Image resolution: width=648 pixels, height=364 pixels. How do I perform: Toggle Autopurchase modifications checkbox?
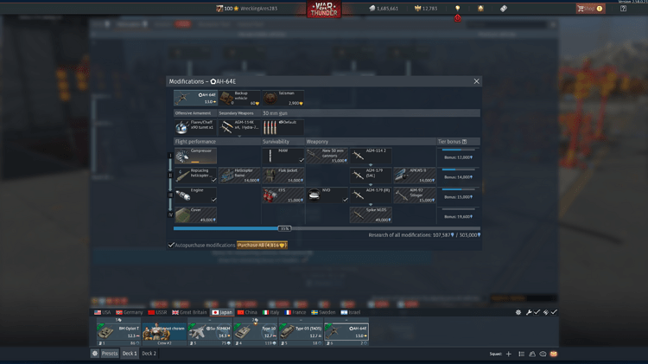(171, 245)
